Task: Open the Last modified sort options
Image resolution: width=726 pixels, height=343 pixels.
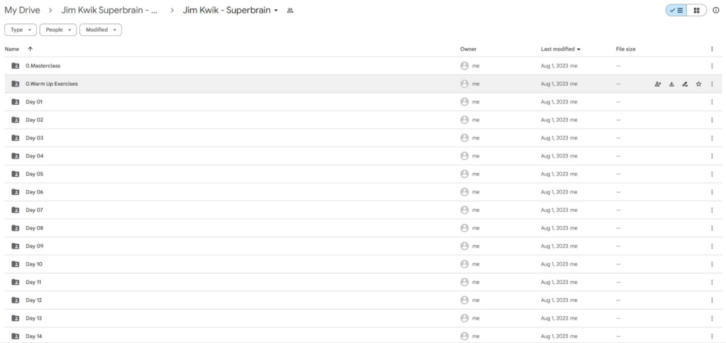Action: click(x=560, y=49)
